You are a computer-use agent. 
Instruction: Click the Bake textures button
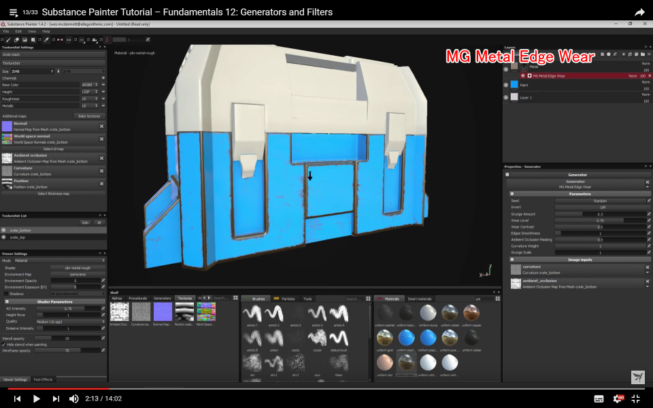89,116
